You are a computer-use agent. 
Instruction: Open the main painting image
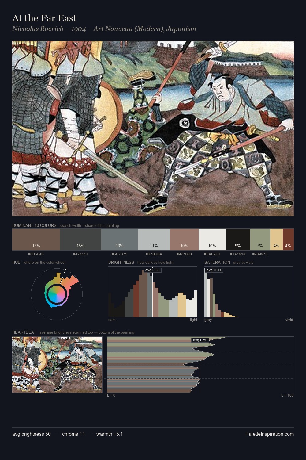click(153, 128)
